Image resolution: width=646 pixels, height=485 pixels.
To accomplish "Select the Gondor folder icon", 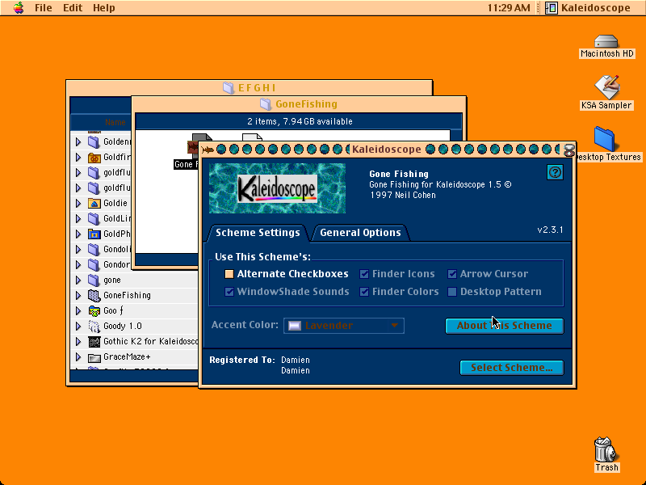I will pyautogui.click(x=94, y=265).
